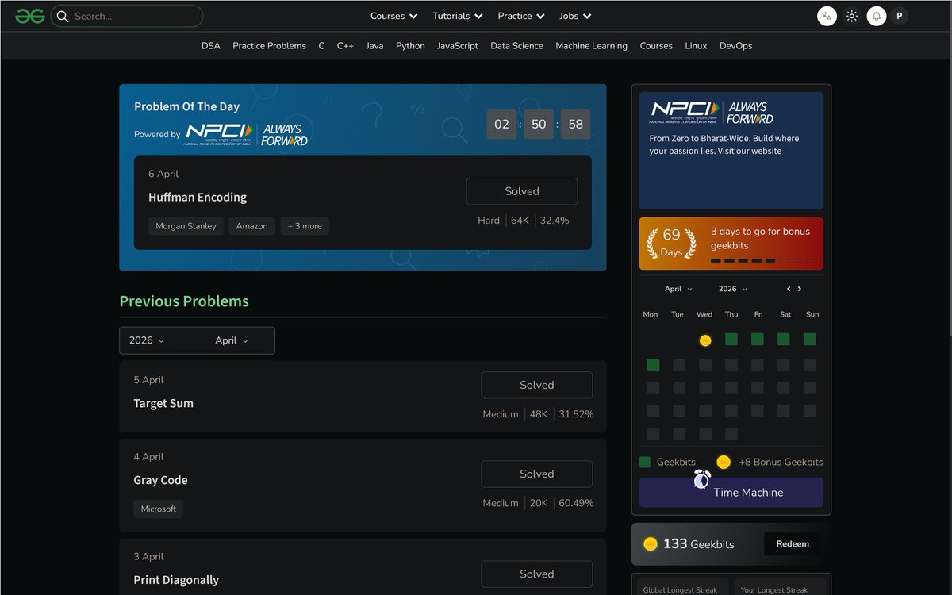
Task: Click the Morgan Stanley company tag
Action: pyautogui.click(x=186, y=226)
